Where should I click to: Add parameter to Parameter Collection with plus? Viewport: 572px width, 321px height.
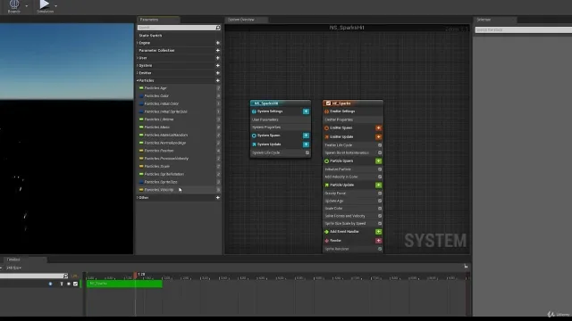(218, 50)
